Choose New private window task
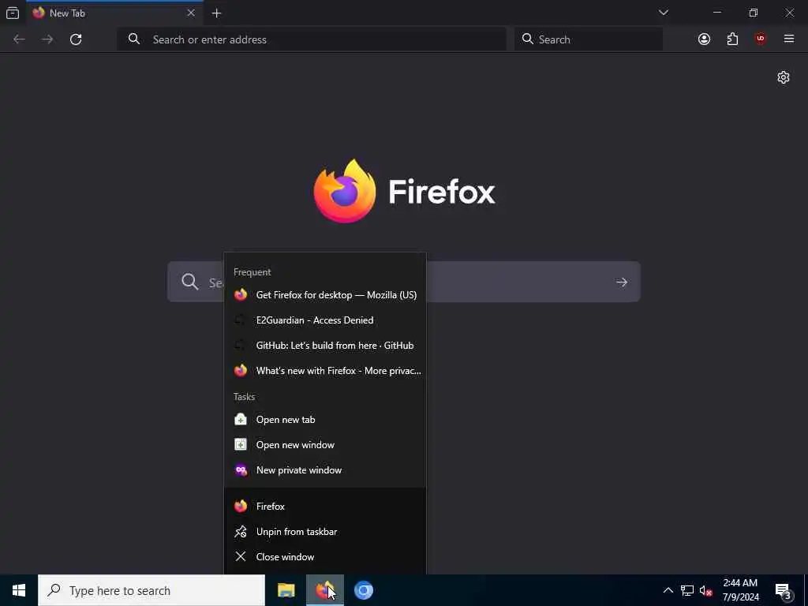This screenshot has height=606, width=808. tap(325, 470)
